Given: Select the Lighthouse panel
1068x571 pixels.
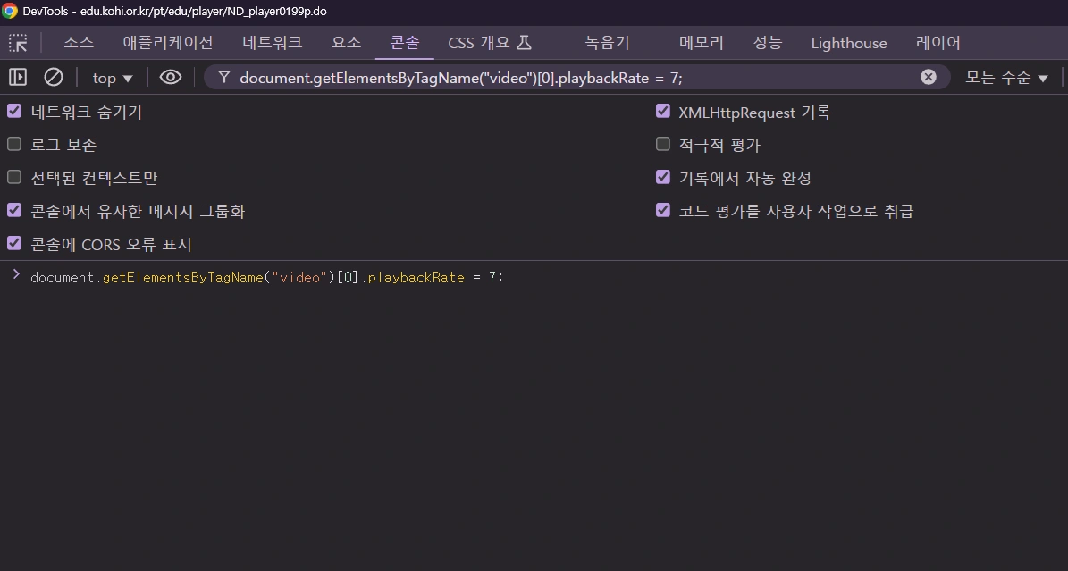Looking at the screenshot, I should click(848, 42).
